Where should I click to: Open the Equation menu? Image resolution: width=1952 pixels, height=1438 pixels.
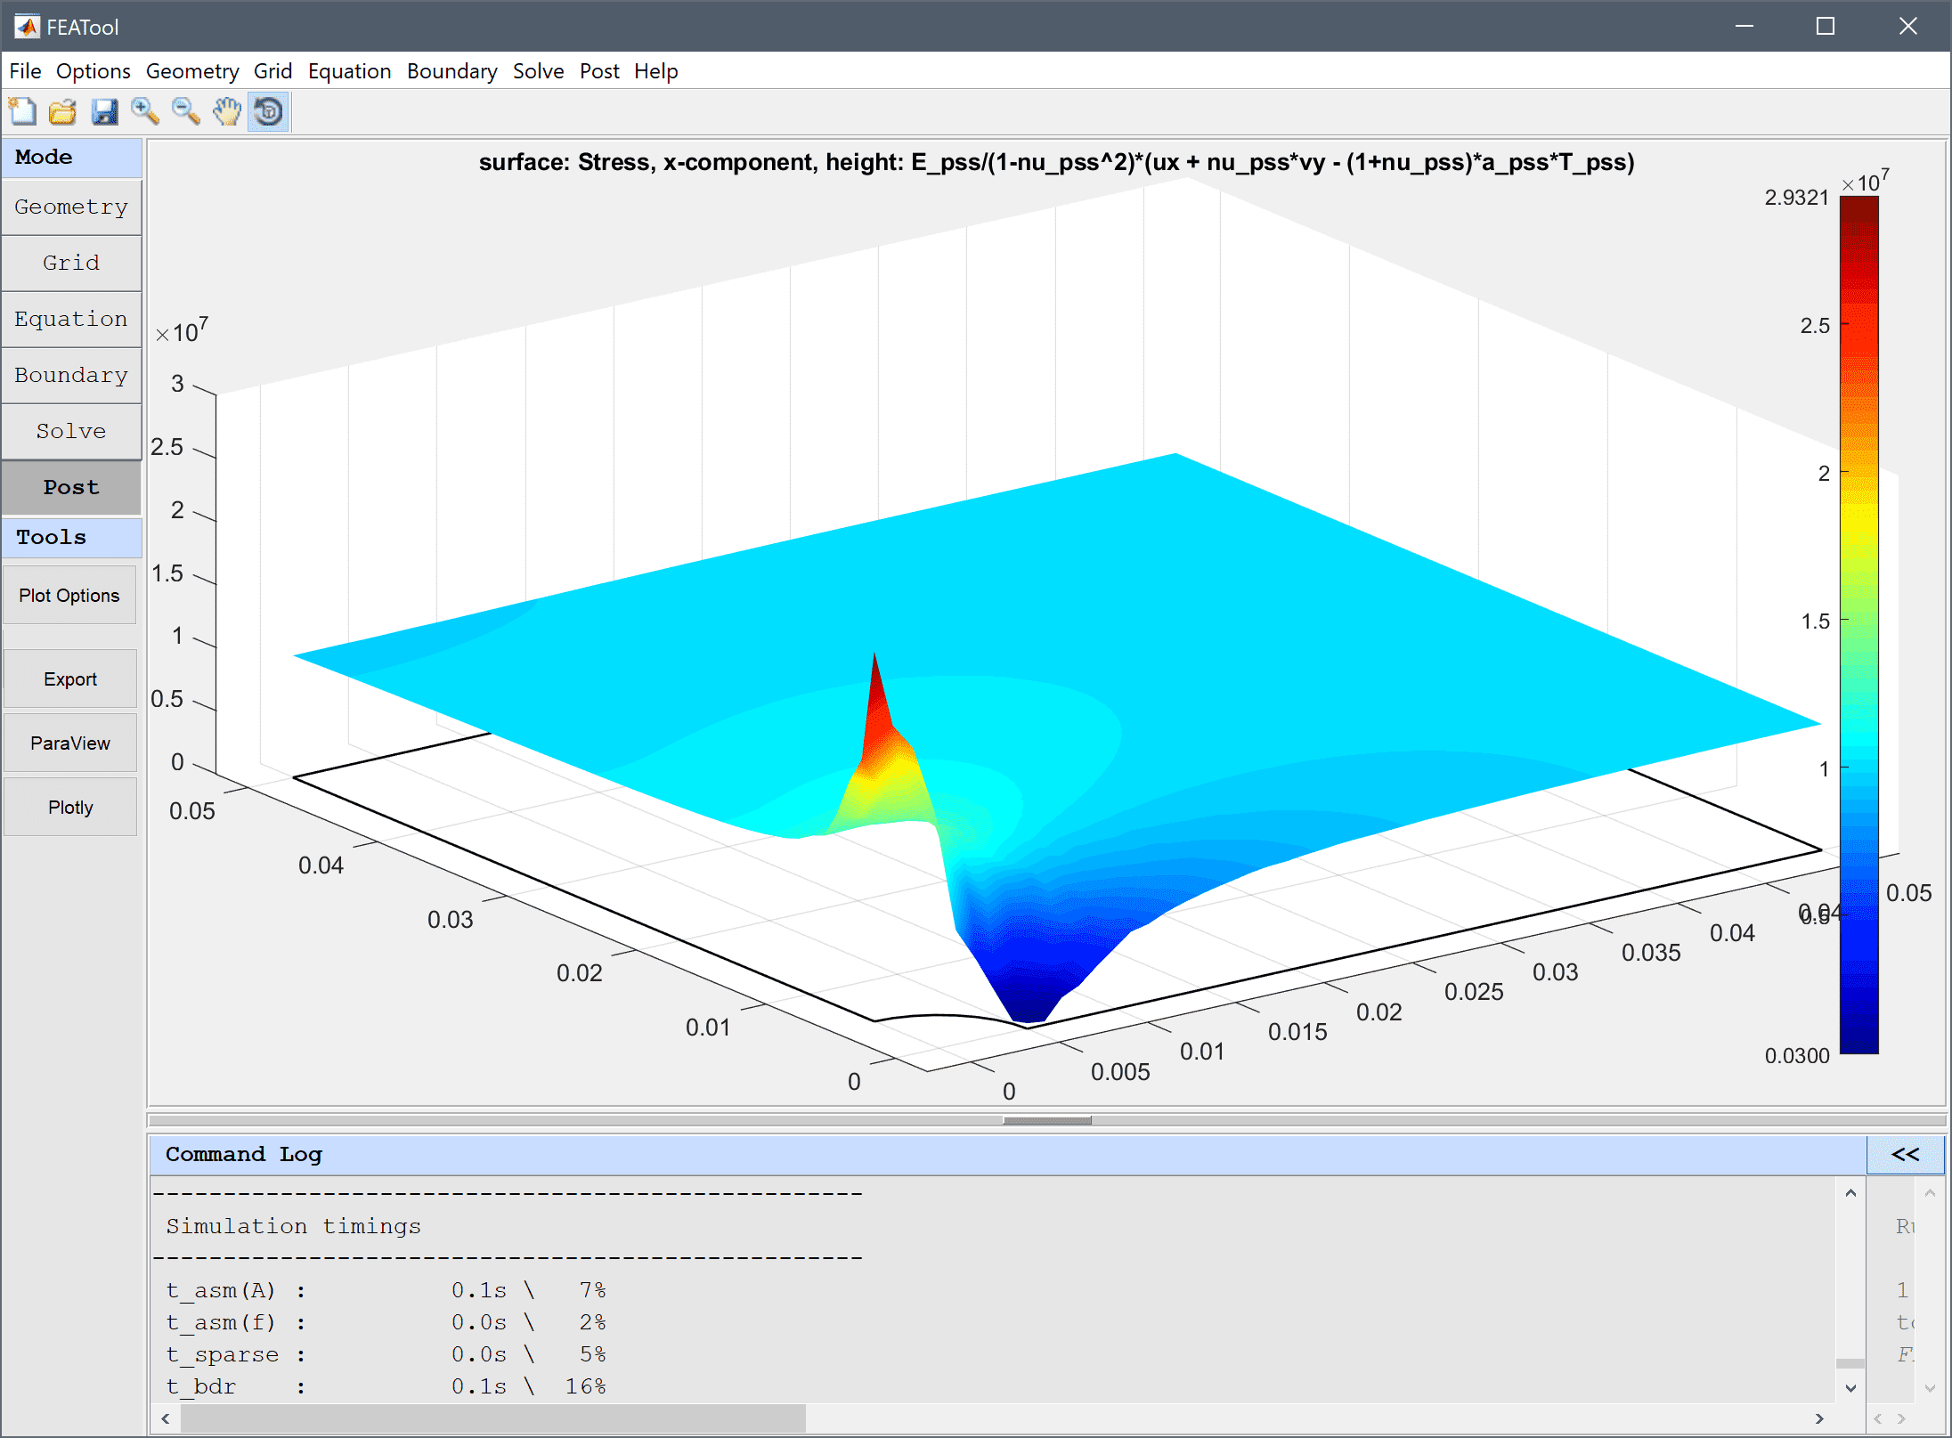pyautogui.click(x=349, y=71)
